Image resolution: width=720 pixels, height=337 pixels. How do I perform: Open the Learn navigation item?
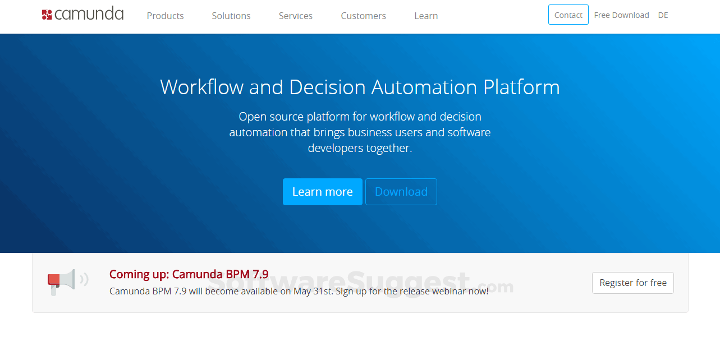tap(426, 16)
